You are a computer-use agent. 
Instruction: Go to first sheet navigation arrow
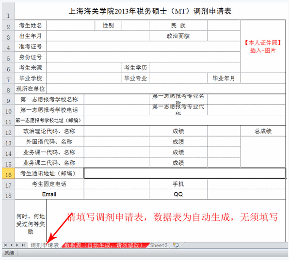pyautogui.click(x=5, y=245)
